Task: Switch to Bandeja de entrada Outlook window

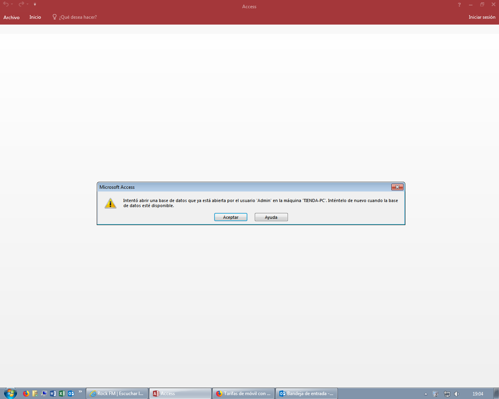Action: coord(307,394)
